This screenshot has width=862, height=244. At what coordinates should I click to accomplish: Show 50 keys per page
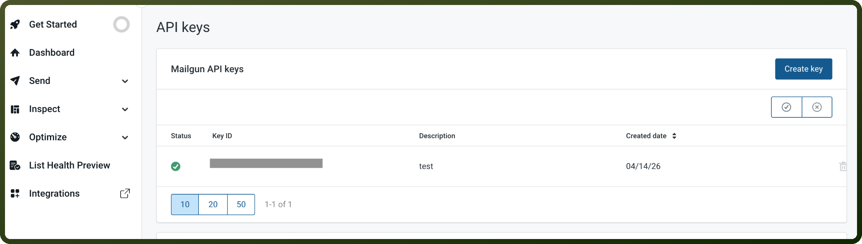click(x=241, y=204)
